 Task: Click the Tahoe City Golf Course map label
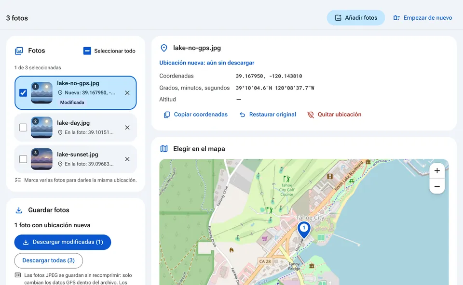pyautogui.click(x=286, y=190)
